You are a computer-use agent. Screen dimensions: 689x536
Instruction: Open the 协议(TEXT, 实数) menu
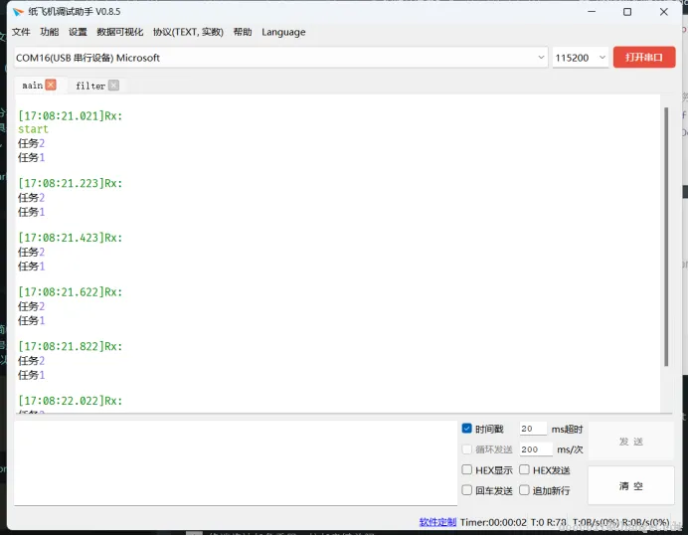point(188,32)
